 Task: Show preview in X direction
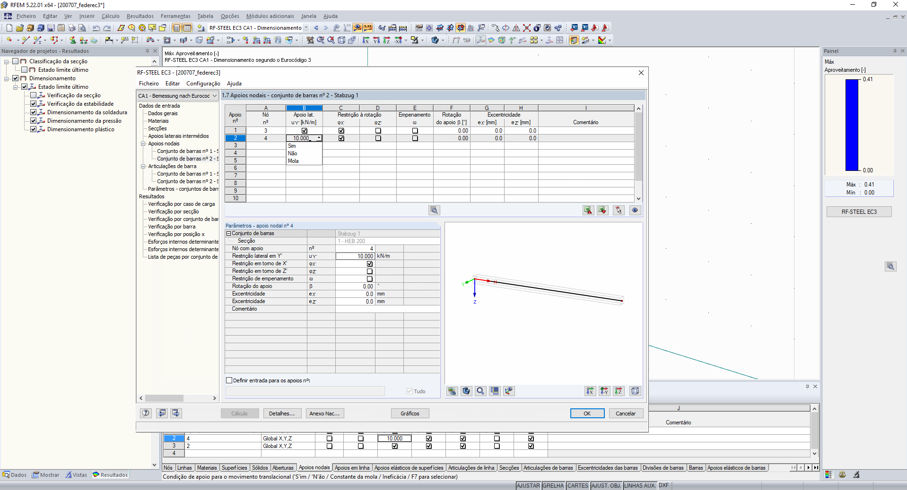point(590,391)
